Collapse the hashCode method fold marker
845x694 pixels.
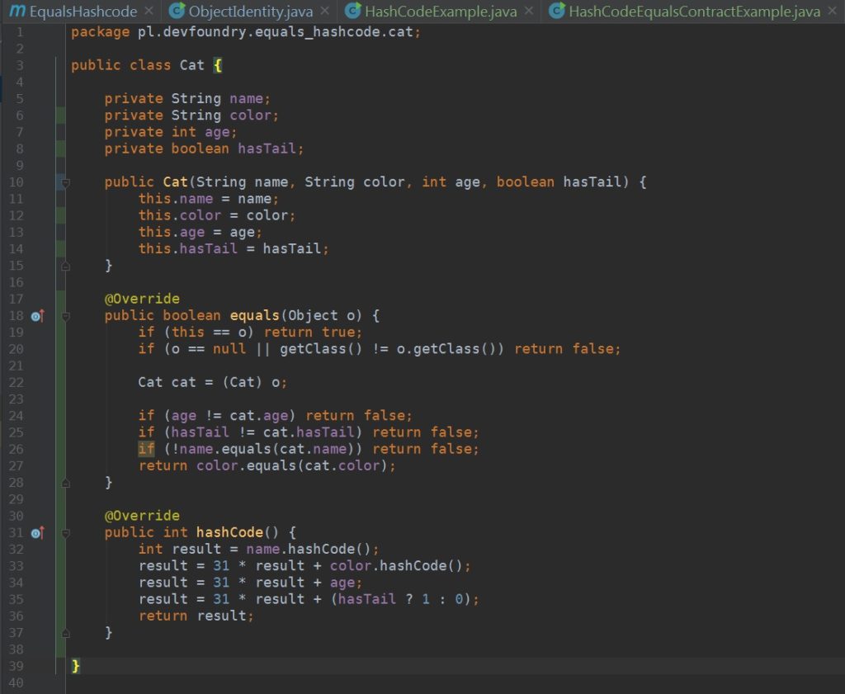65,533
